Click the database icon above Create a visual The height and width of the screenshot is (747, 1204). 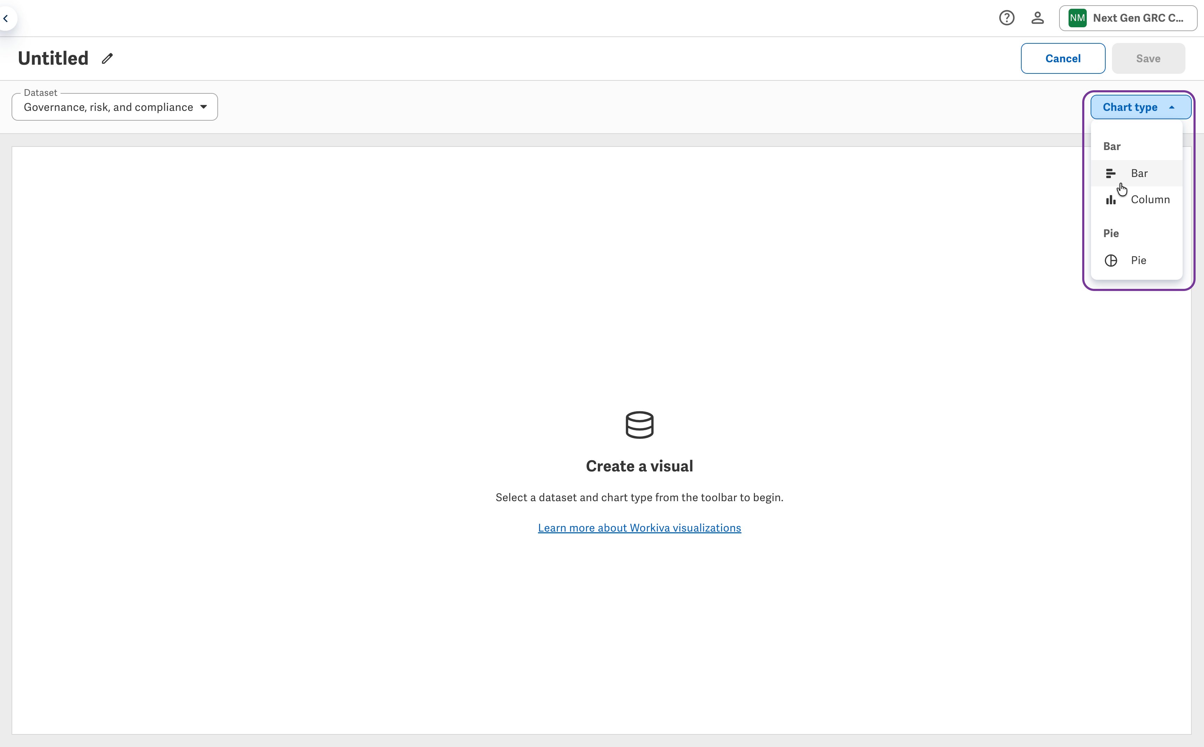[x=639, y=425]
